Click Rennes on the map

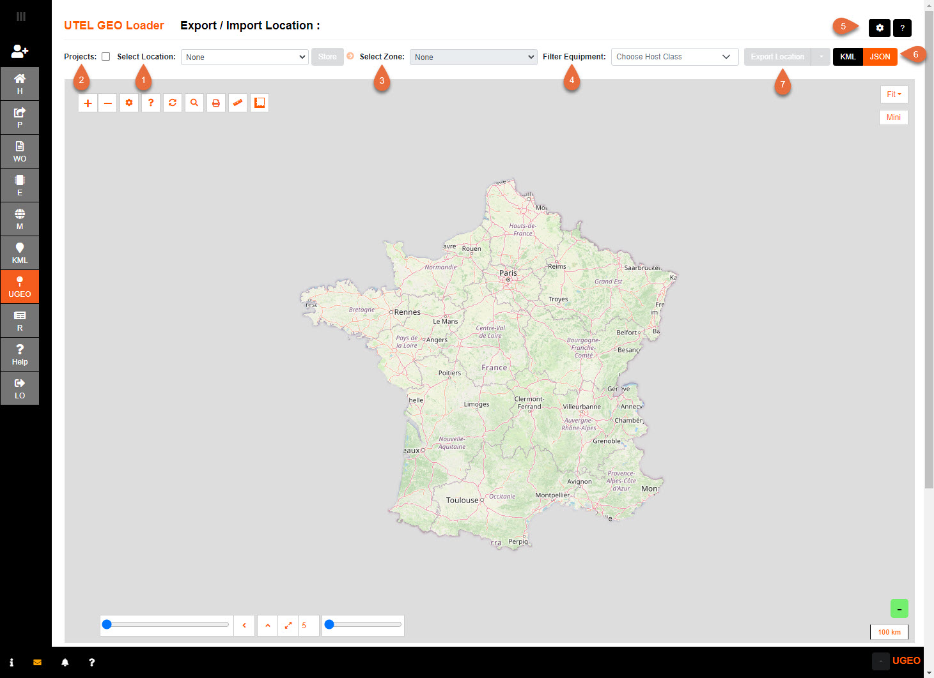pos(407,312)
